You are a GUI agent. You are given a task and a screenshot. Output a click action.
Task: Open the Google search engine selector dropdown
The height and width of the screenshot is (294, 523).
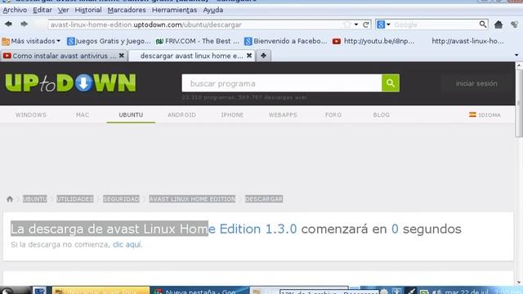tap(383, 24)
